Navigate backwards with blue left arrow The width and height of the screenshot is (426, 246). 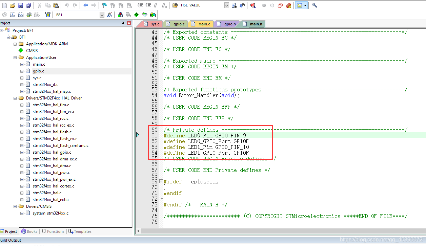tap(86, 5)
